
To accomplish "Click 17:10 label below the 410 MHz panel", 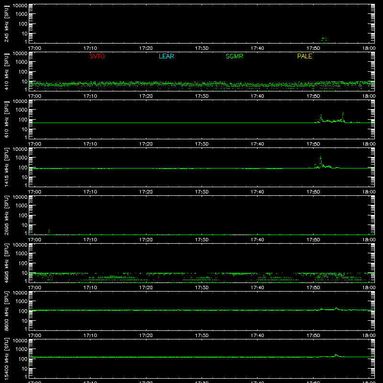I will point(90,96).
